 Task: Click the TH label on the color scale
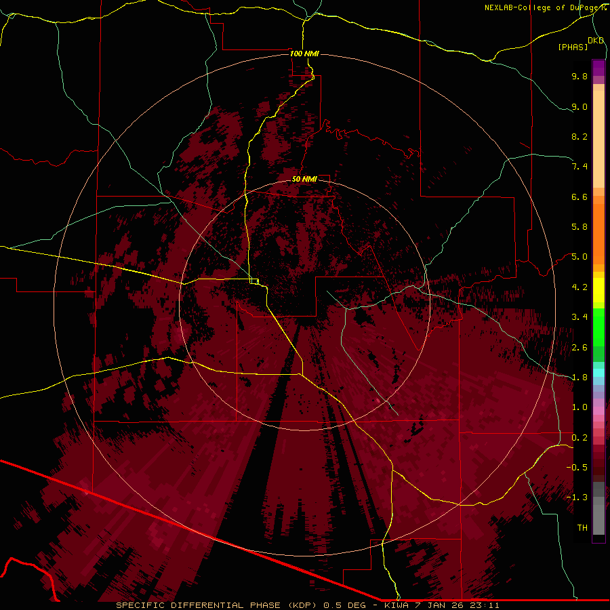click(582, 528)
